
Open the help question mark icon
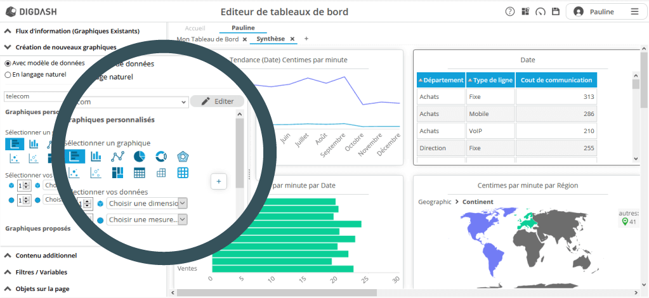pos(510,11)
